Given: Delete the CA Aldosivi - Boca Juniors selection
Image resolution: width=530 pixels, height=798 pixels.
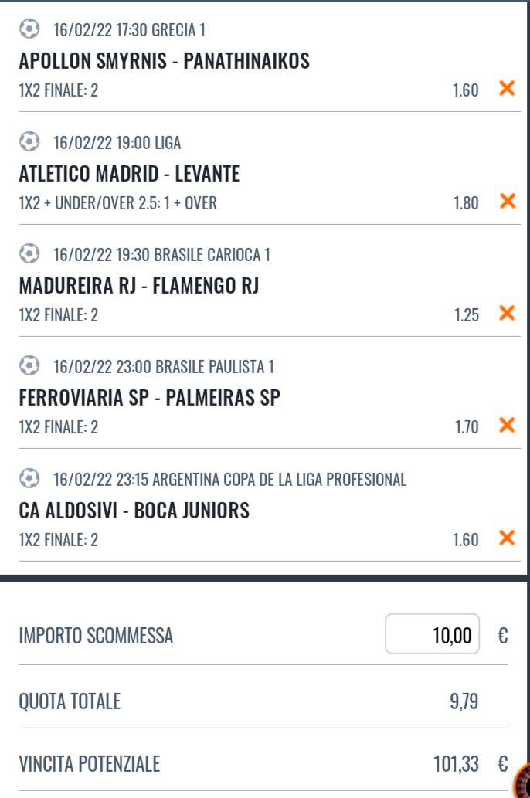Looking at the screenshot, I should click(x=507, y=538).
